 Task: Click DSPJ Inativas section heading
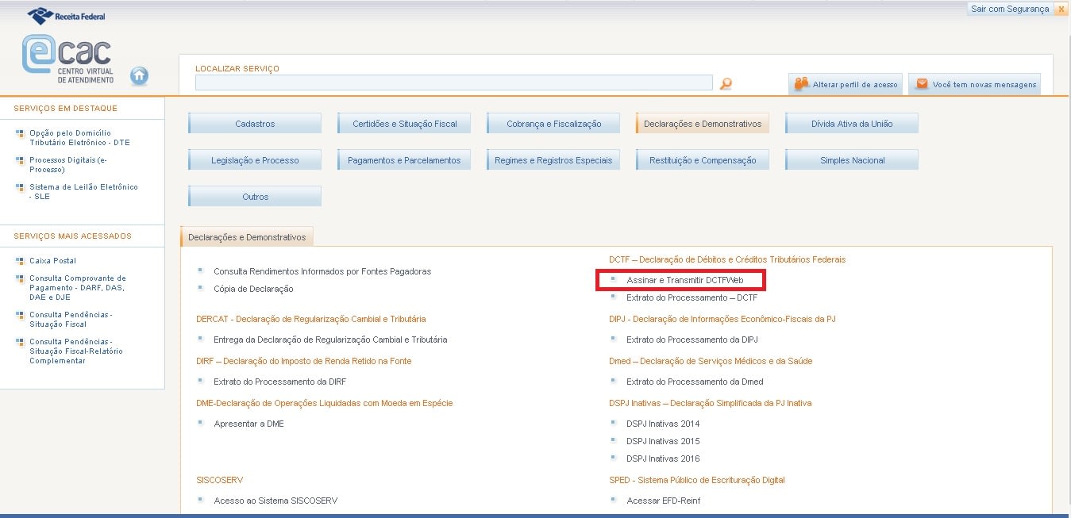[711, 403]
